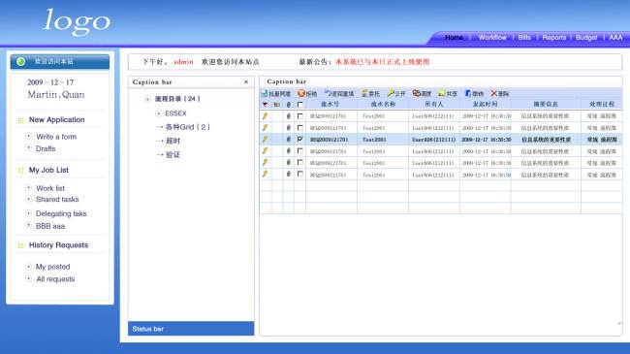Click Test2001 in the highlighted row
The height and width of the screenshot is (354, 630).
tap(374, 140)
